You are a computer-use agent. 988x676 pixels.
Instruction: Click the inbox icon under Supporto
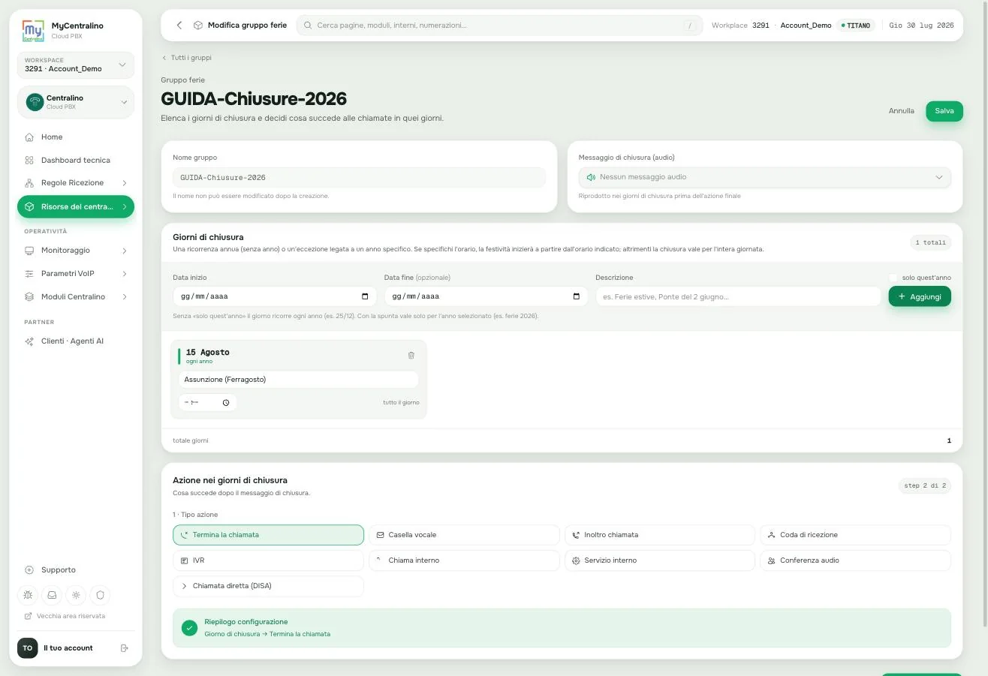(52, 595)
